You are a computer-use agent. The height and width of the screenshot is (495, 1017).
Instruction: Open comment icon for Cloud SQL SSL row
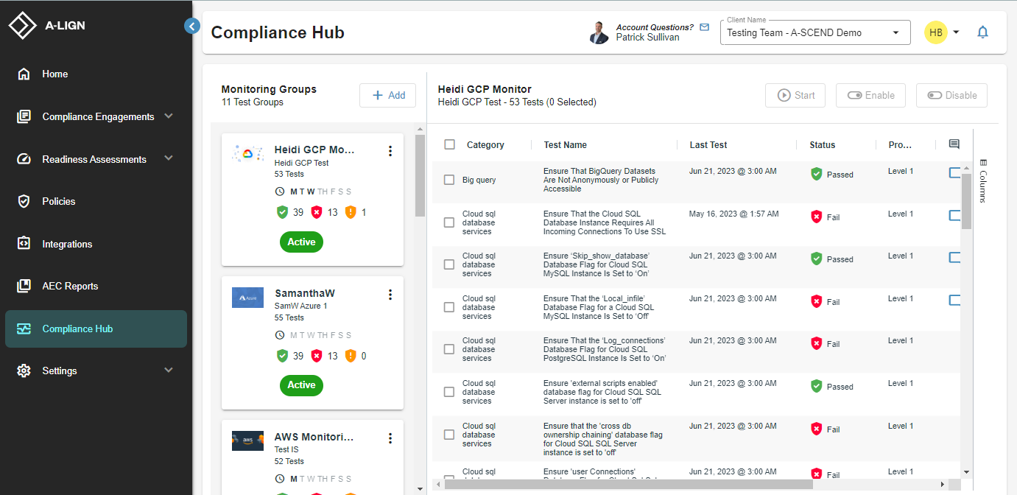tap(955, 215)
